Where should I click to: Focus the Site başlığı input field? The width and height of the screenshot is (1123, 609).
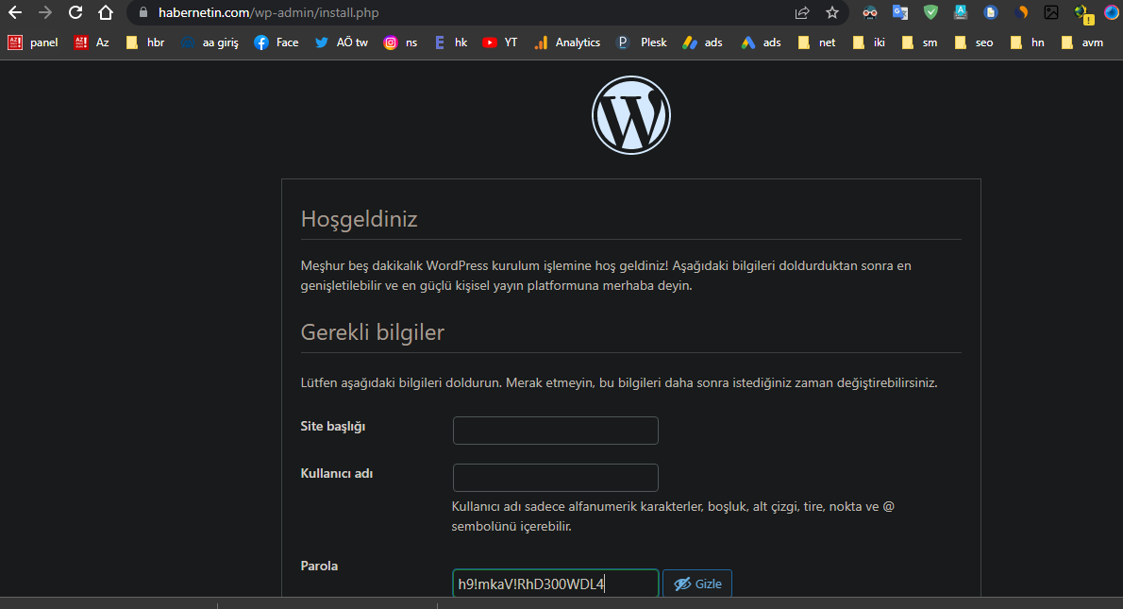pyautogui.click(x=555, y=431)
